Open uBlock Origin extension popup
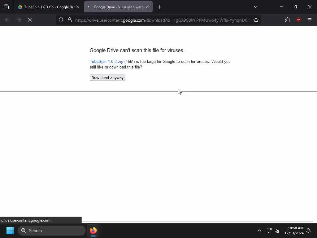 [298, 20]
